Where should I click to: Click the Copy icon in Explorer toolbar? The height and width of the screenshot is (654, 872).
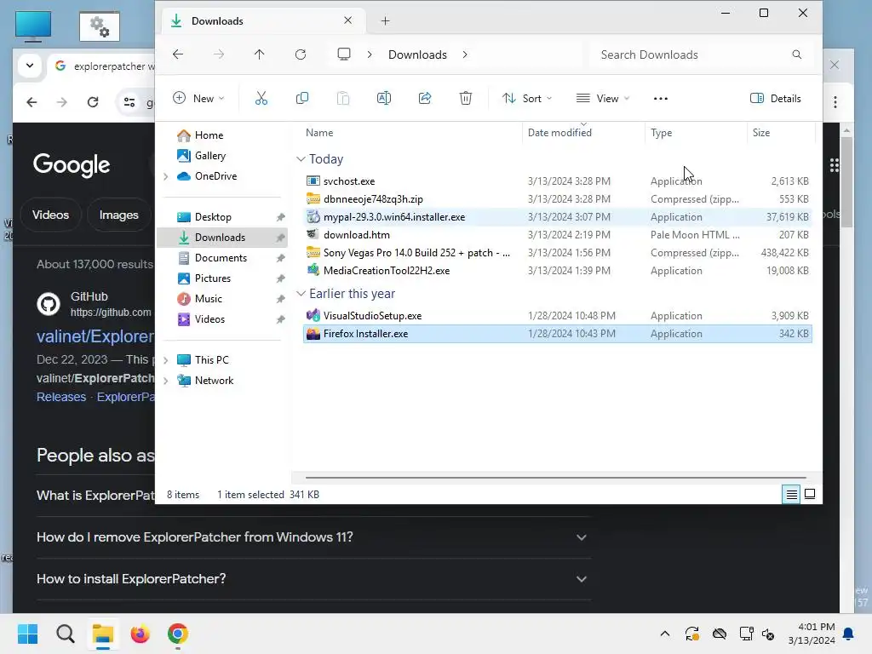pyautogui.click(x=302, y=99)
